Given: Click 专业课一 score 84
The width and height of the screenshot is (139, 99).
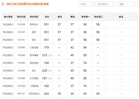Looking at the screenshot, I should (85, 47).
